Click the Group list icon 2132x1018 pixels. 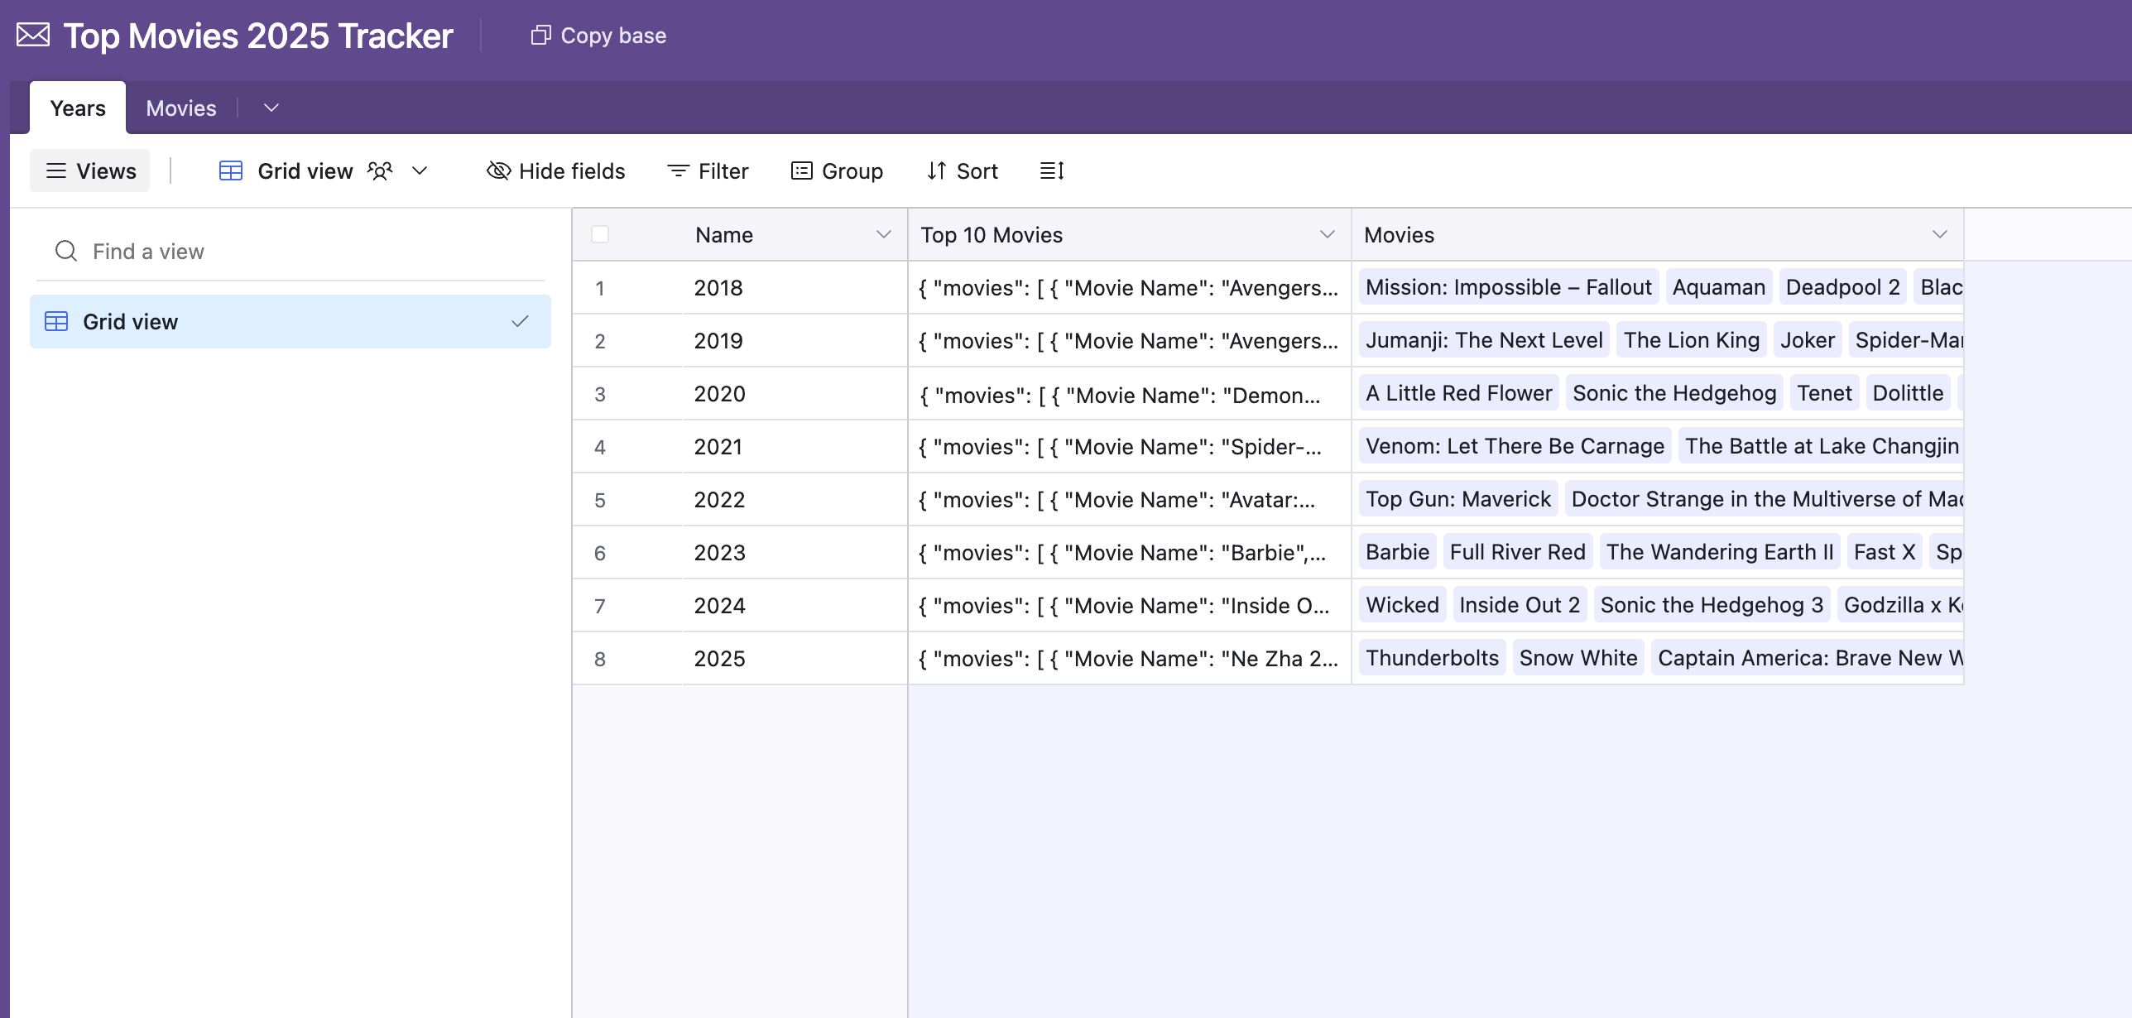click(x=801, y=170)
